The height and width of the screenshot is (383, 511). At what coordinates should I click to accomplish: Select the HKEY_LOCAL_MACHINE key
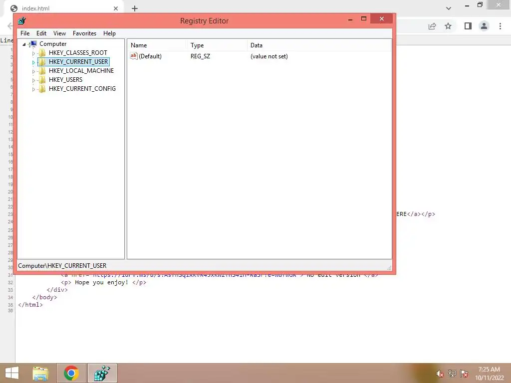(x=81, y=71)
